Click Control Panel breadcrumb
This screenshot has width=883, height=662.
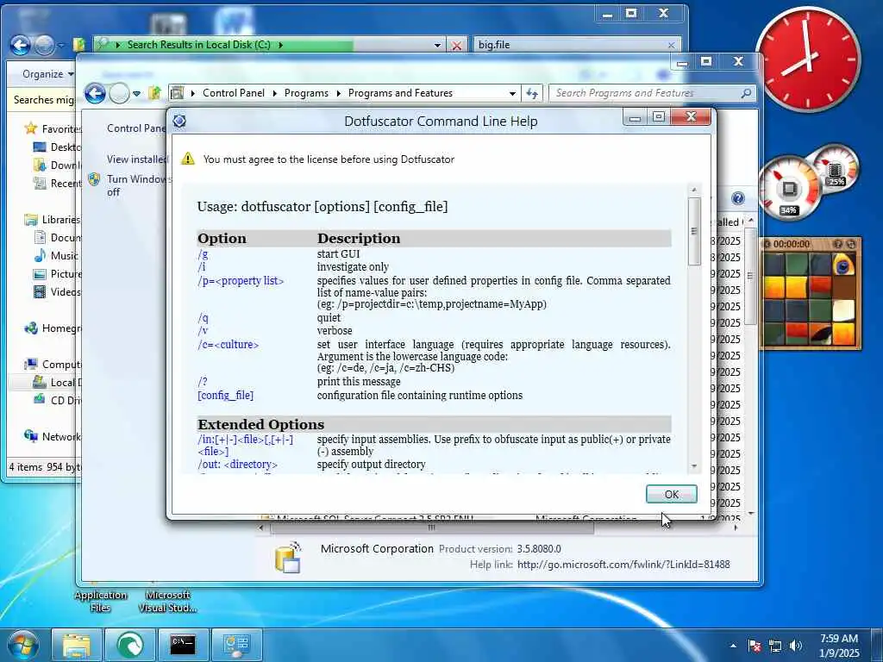click(x=233, y=93)
